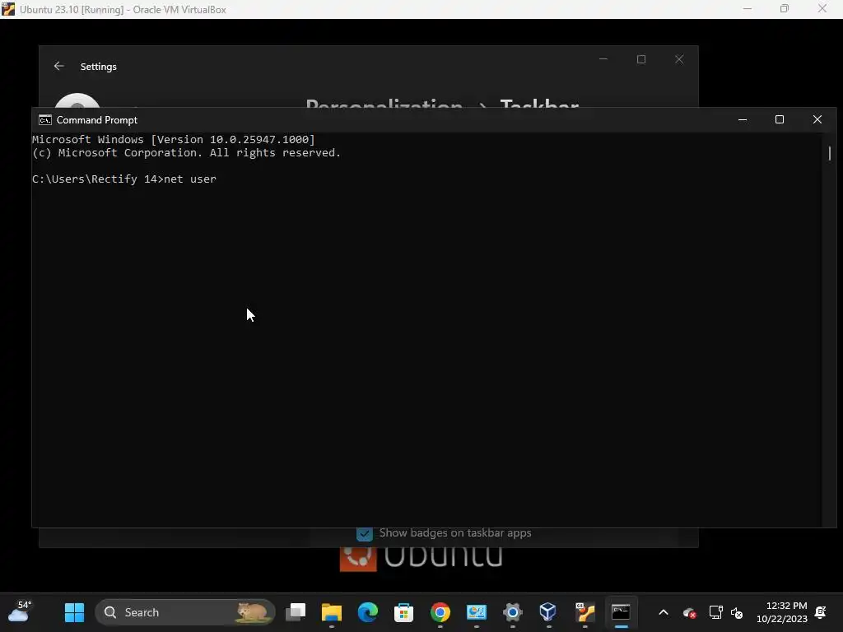Click the Command Prompt vertical scrollbar thumb
Screen dimensions: 843x632
pyautogui.click(x=830, y=153)
